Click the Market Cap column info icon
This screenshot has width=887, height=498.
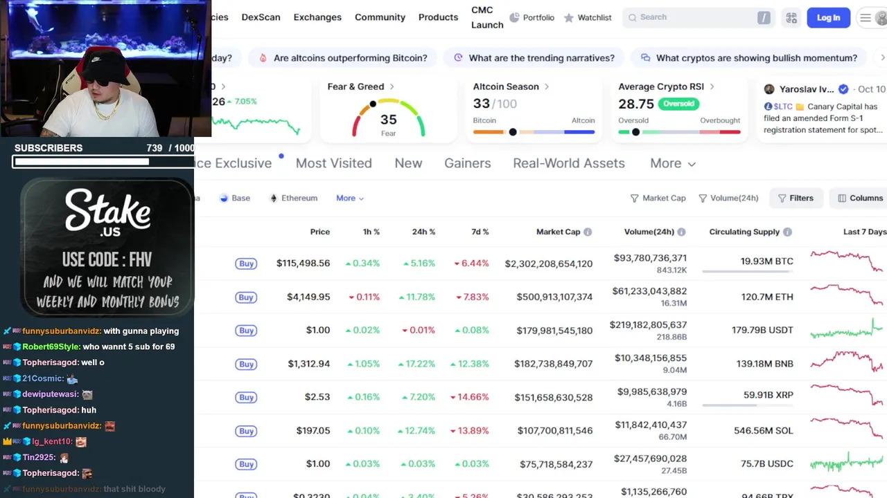pyautogui.click(x=588, y=232)
